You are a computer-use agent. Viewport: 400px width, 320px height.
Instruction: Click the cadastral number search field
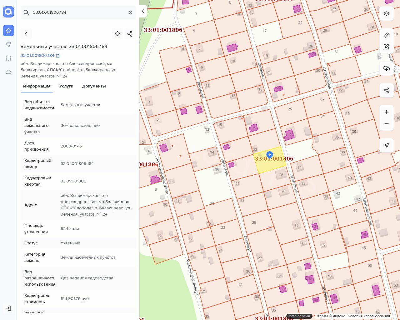pyautogui.click(x=78, y=12)
